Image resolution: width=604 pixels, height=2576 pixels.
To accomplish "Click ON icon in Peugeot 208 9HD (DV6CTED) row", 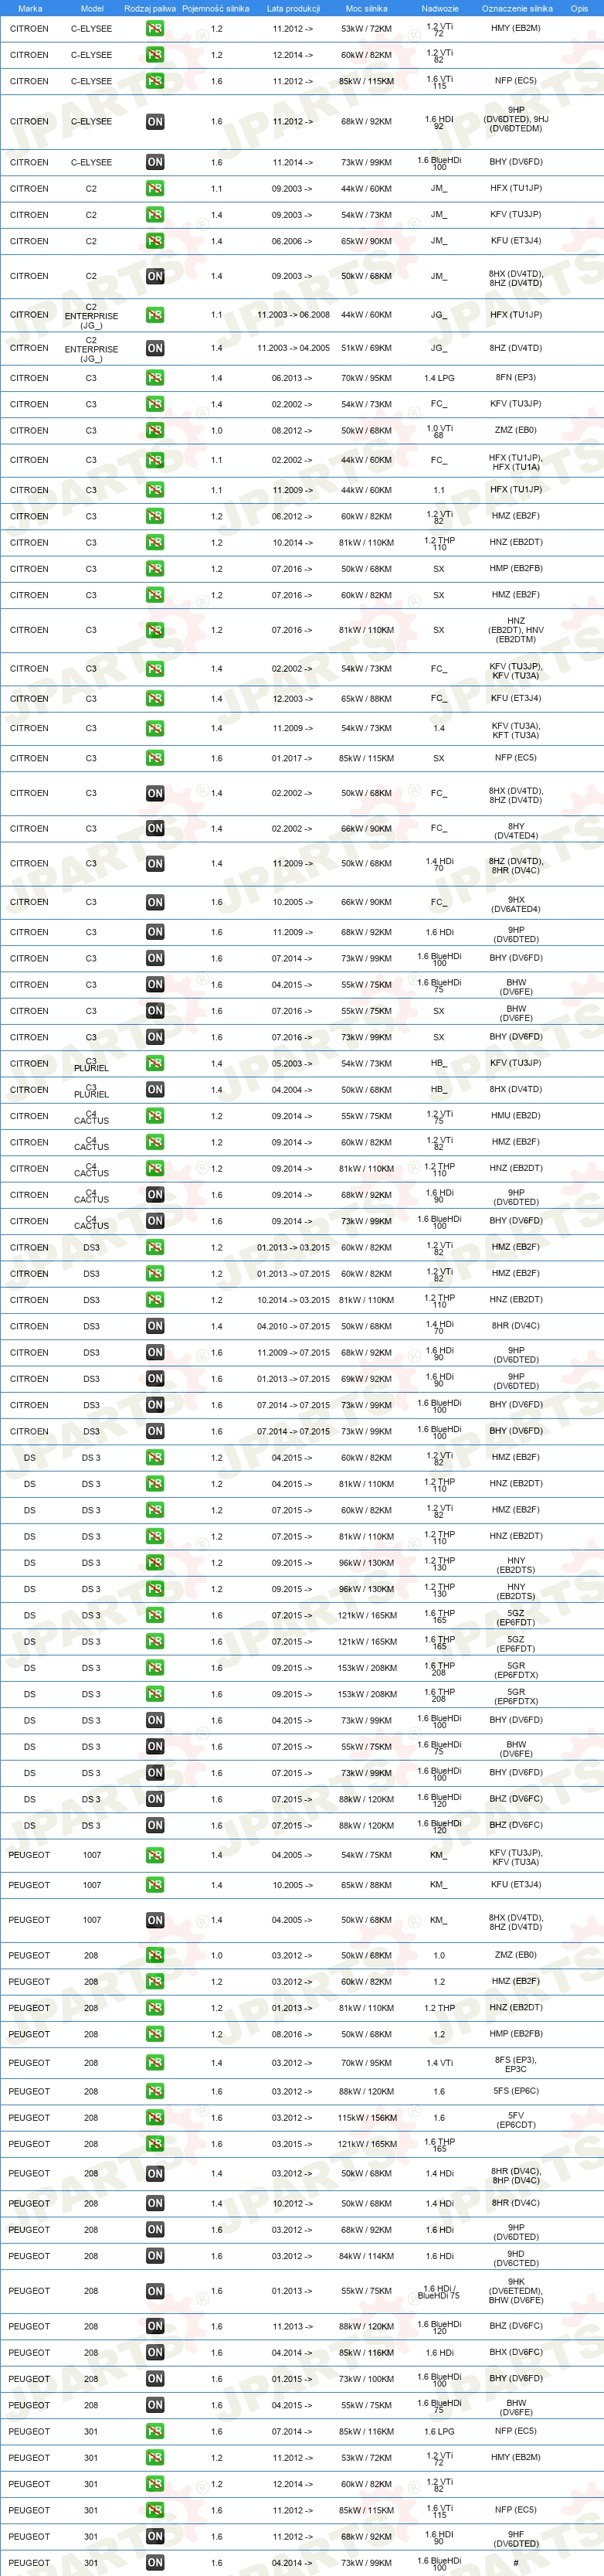I will point(155,2256).
